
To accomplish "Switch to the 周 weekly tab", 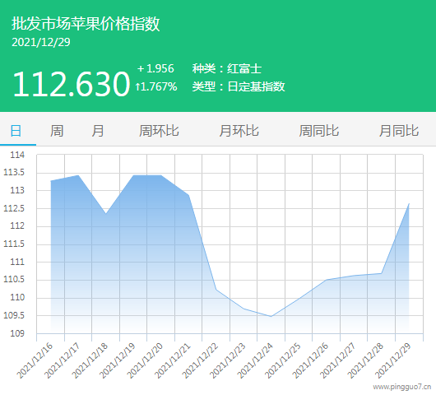I will point(57,131).
